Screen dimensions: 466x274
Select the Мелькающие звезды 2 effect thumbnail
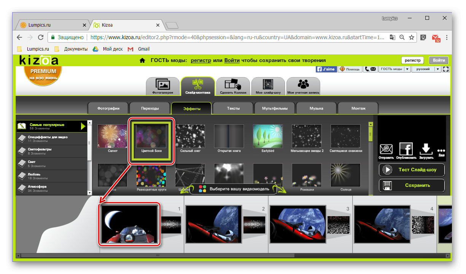point(307,137)
